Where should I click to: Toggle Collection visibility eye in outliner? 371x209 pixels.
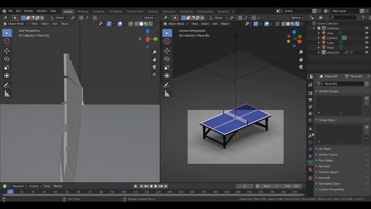pyautogui.click(x=366, y=28)
